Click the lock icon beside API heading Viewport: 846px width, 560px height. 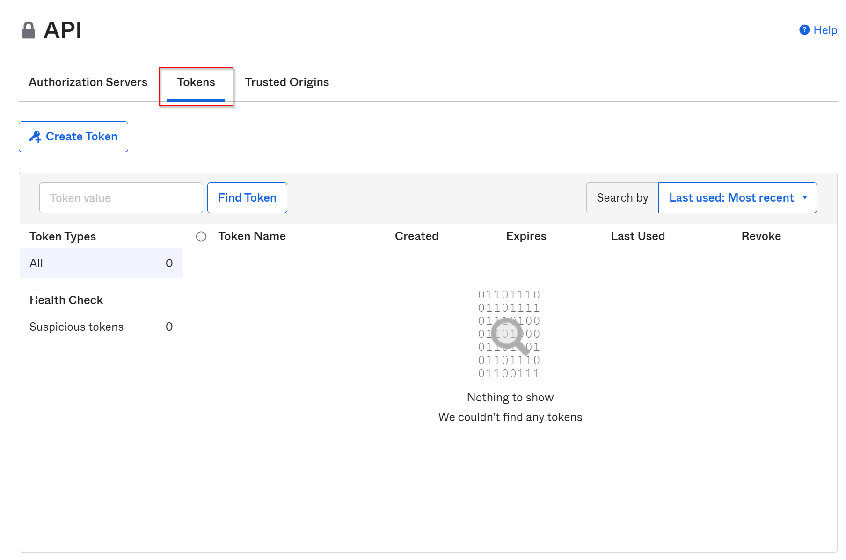point(29,30)
